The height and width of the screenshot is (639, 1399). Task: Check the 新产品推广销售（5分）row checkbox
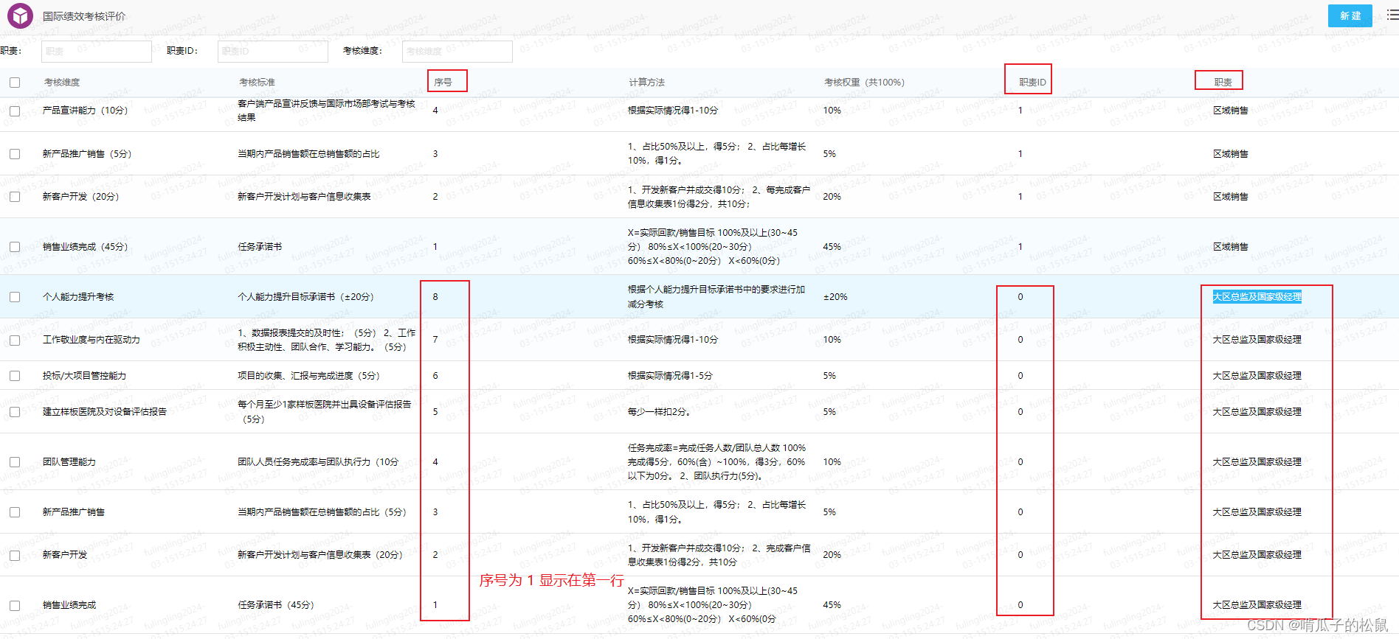[15, 154]
